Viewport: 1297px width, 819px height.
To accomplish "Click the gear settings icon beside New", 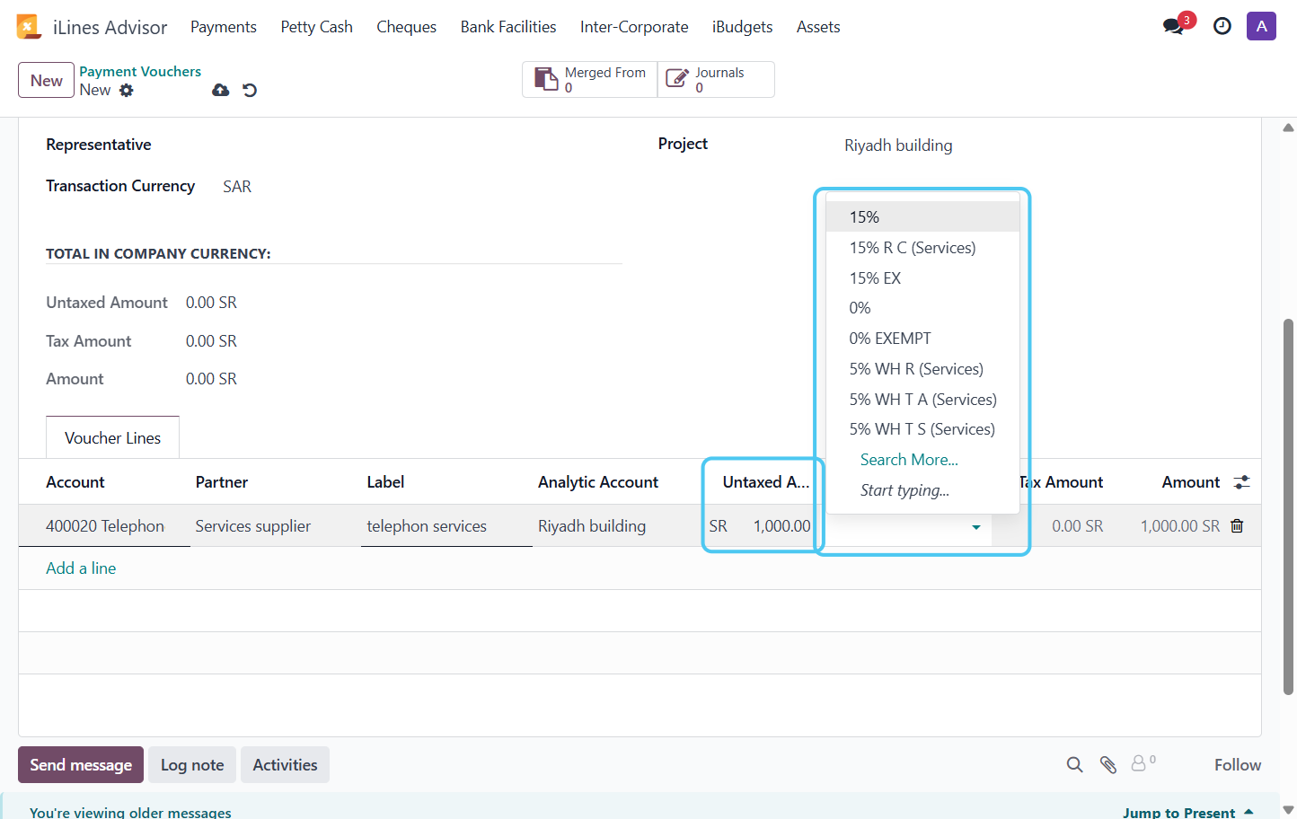I will click(127, 90).
